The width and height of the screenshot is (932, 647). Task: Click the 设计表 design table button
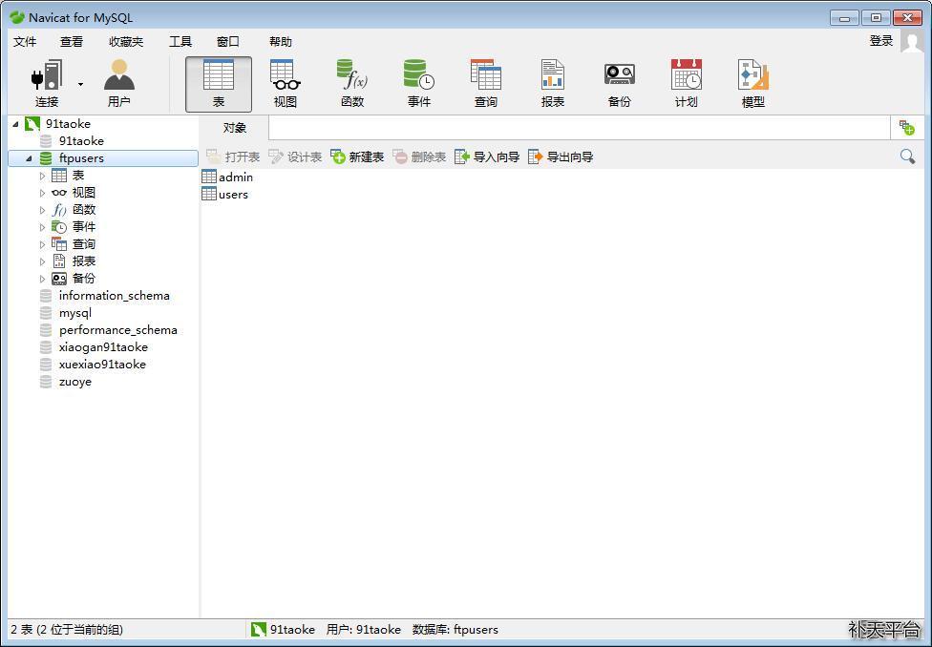pyautogui.click(x=295, y=157)
